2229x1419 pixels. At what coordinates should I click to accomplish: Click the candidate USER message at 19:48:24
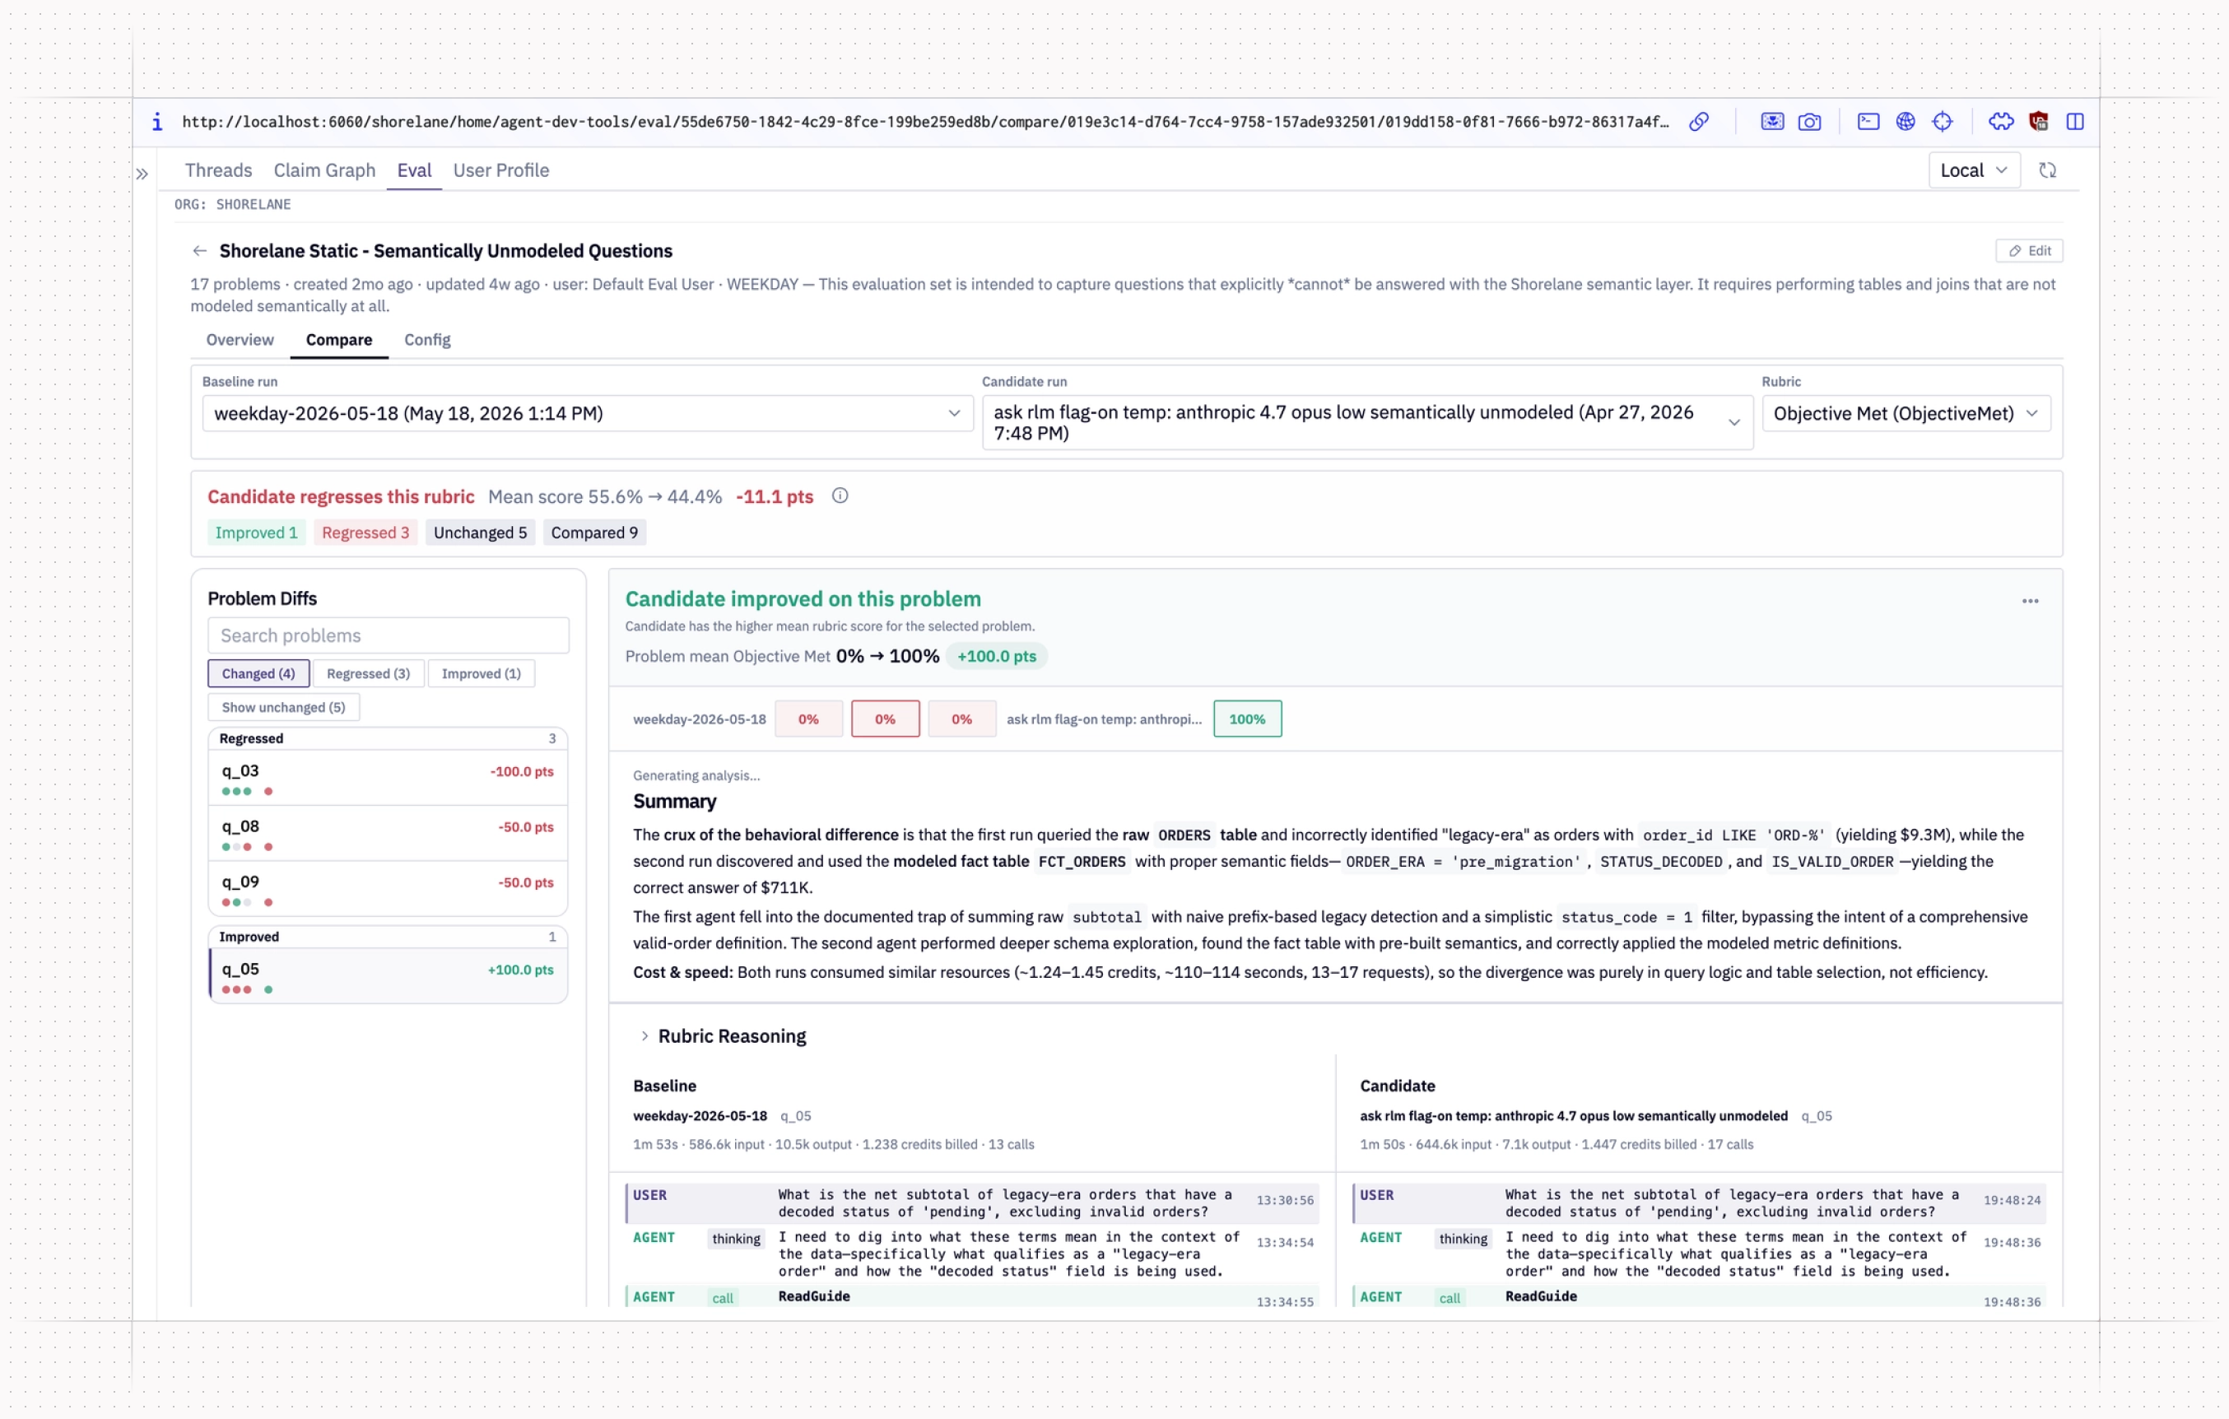(x=1700, y=1203)
